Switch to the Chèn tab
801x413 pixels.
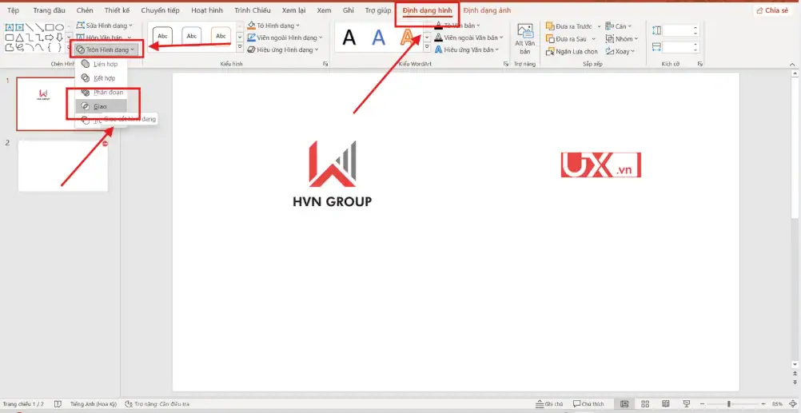click(85, 10)
